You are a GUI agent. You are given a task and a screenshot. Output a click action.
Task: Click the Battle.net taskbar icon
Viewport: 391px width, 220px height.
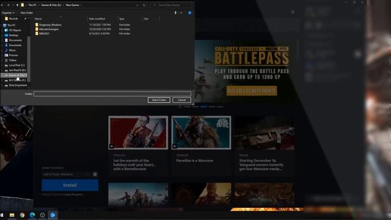click(53, 215)
